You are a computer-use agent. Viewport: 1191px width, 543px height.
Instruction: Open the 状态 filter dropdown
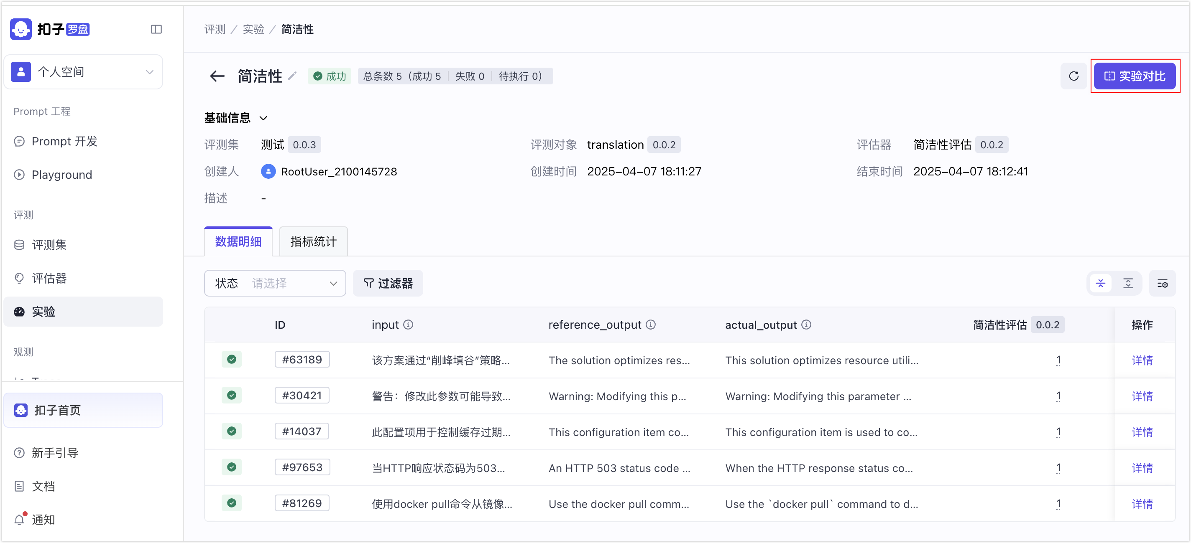click(x=275, y=283)
